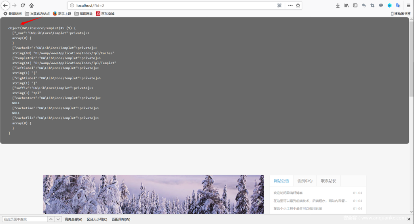414x224 pixels.
Task: Toggle 区分大小写 match case option
Action: coord(97,219)
